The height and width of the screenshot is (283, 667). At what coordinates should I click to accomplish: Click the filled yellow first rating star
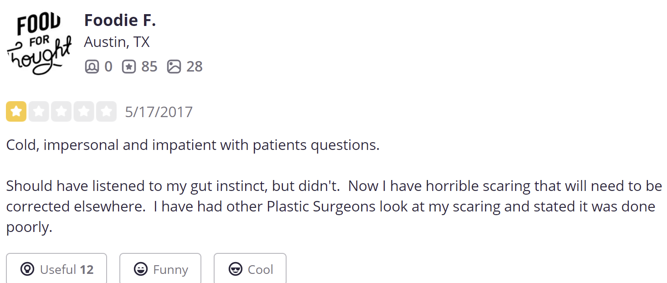point(16,112)
